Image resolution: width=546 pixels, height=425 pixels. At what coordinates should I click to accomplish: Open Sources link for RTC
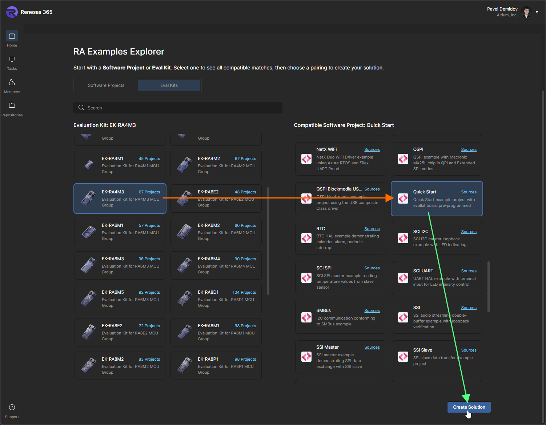[x=372, y=229]
